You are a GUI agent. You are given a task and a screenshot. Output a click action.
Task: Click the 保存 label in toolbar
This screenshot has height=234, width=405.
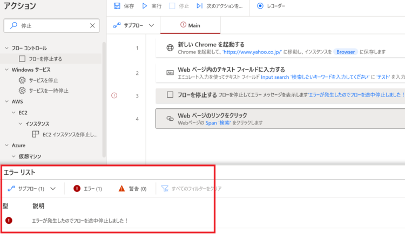point(129,6)
